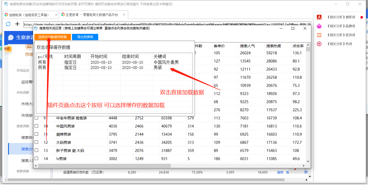
Task: Check the box for row 9
Action: point(37,118)
